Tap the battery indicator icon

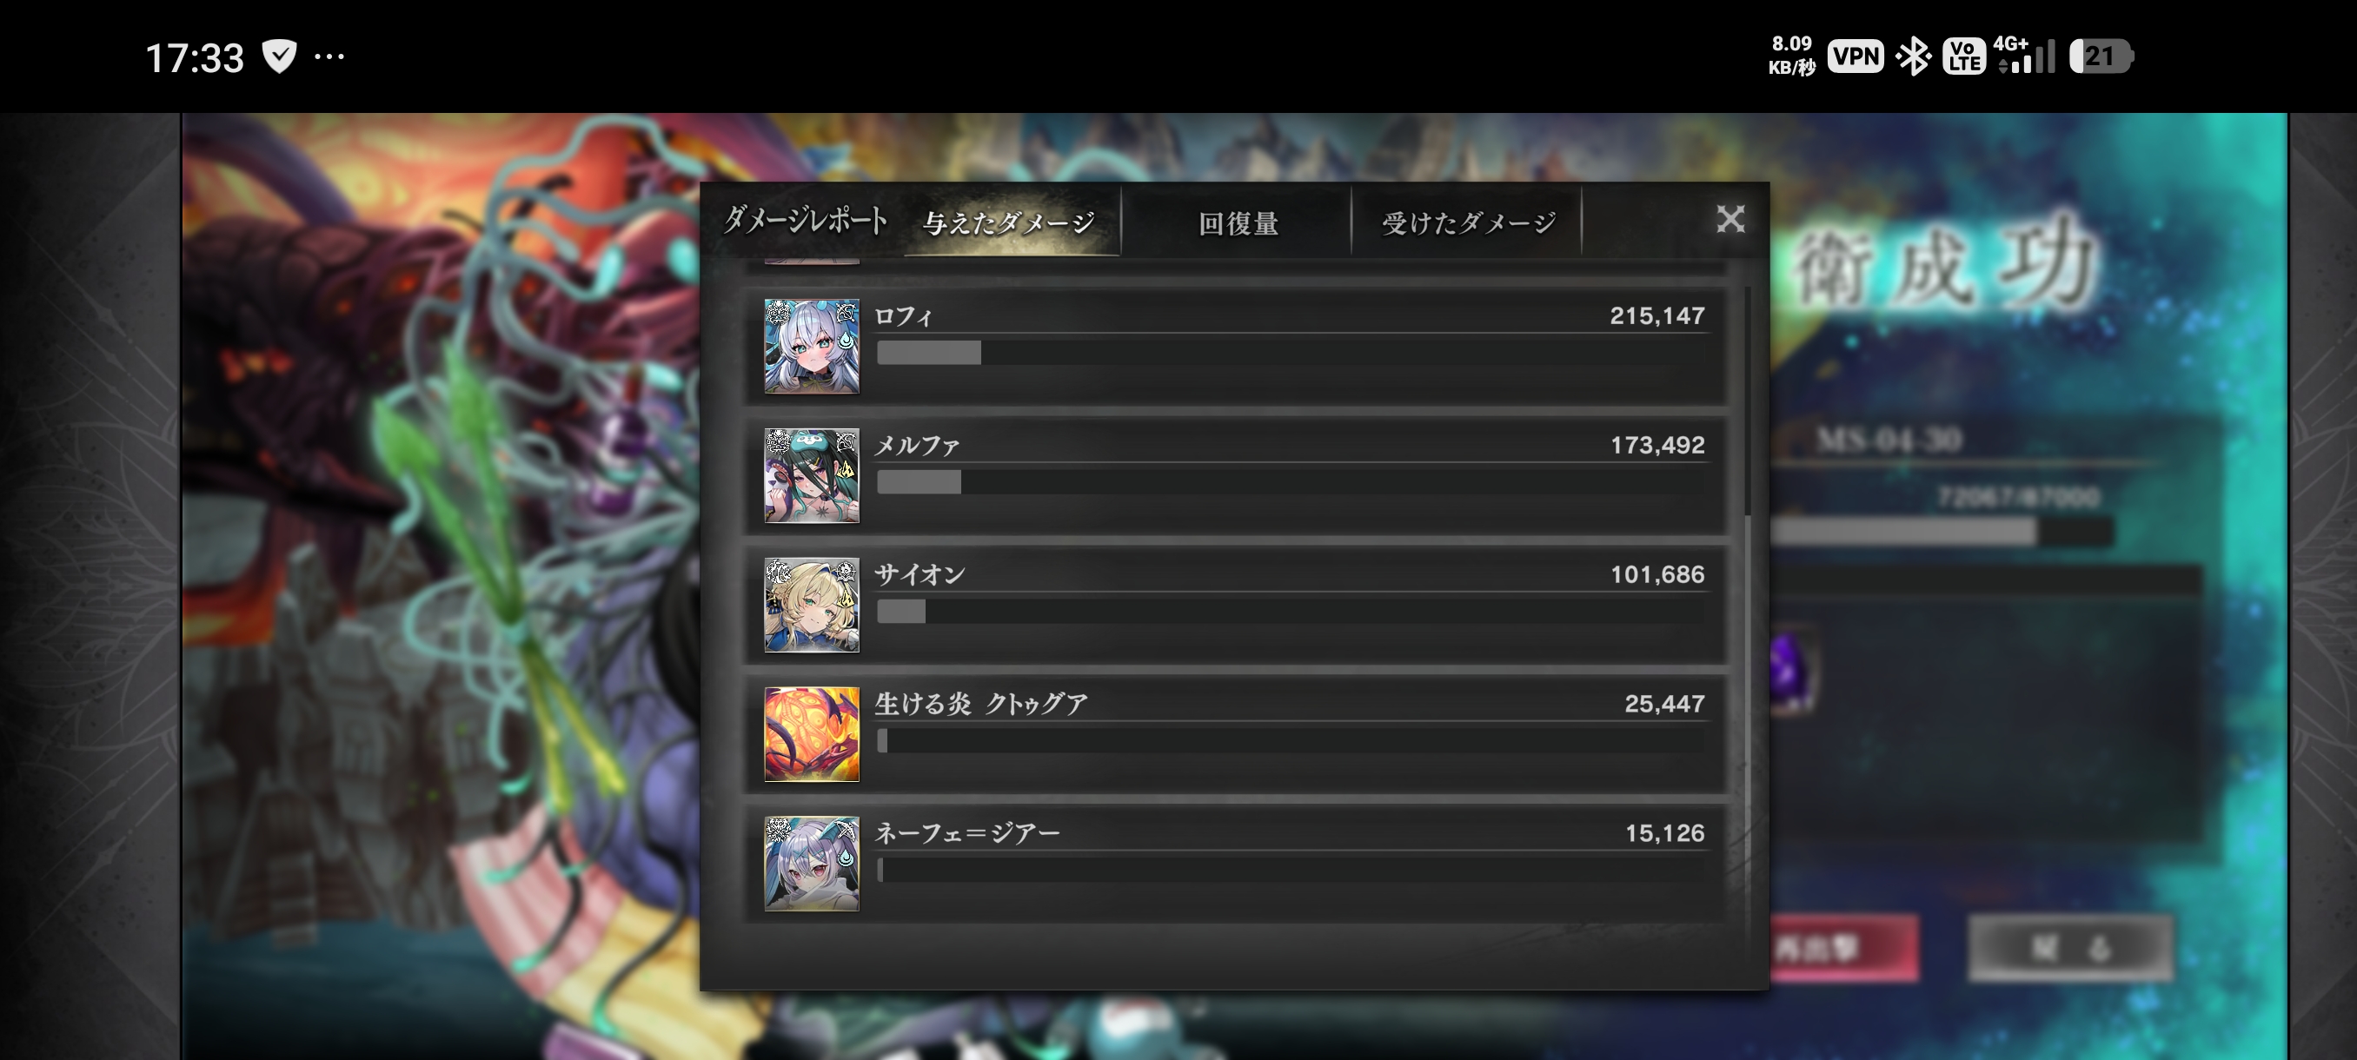coord(2101,56)
